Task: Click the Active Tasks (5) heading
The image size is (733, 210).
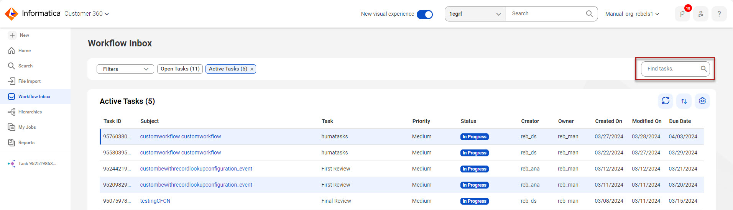Action: [x=127, y=101]
